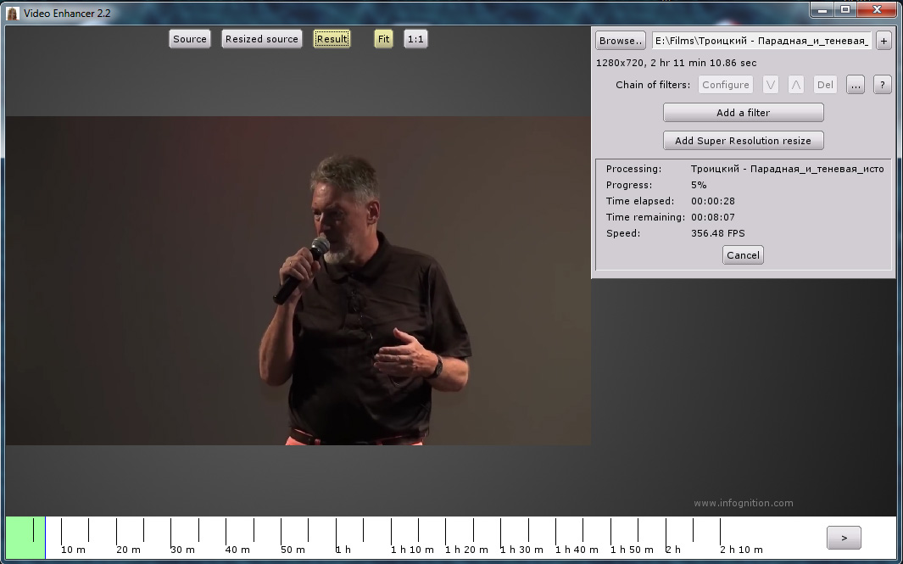Open the ellipsis options button

pyautogui.click(x=855, y=85)
